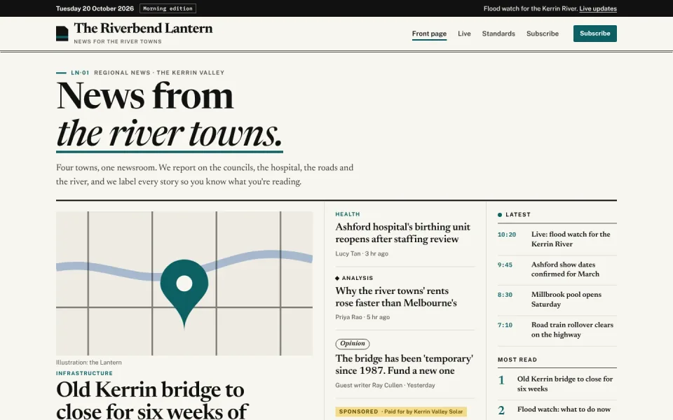Click the 10:20 timestamp in Latest

507,235
